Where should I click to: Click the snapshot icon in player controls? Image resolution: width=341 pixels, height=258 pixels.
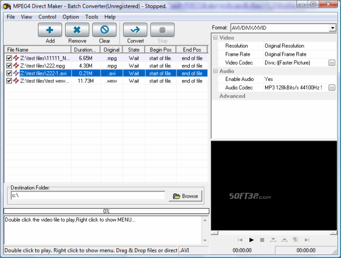coord(295,240)
